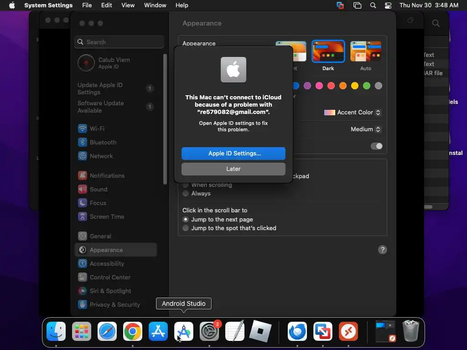Choose the yellow accent color
467x350 pixels.
(x=355, y=86)
